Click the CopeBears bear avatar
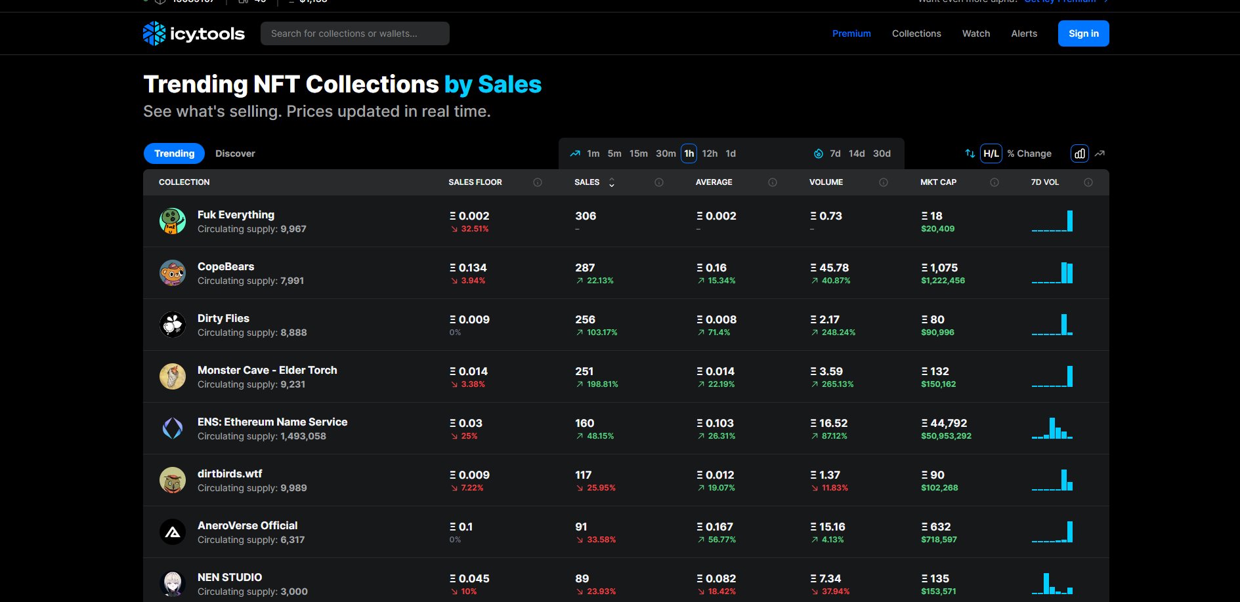The image size is (1240, 602). (x=173, y=273)
